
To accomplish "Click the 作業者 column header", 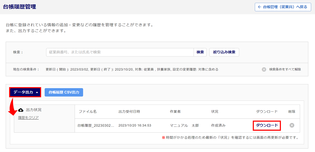I will pos(175,112).
